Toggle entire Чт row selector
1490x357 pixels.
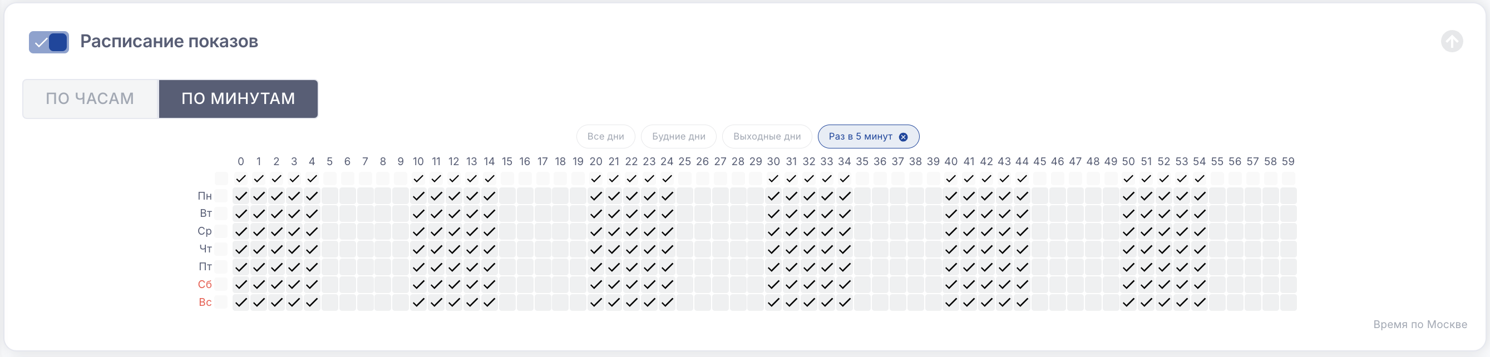point(221,249)
